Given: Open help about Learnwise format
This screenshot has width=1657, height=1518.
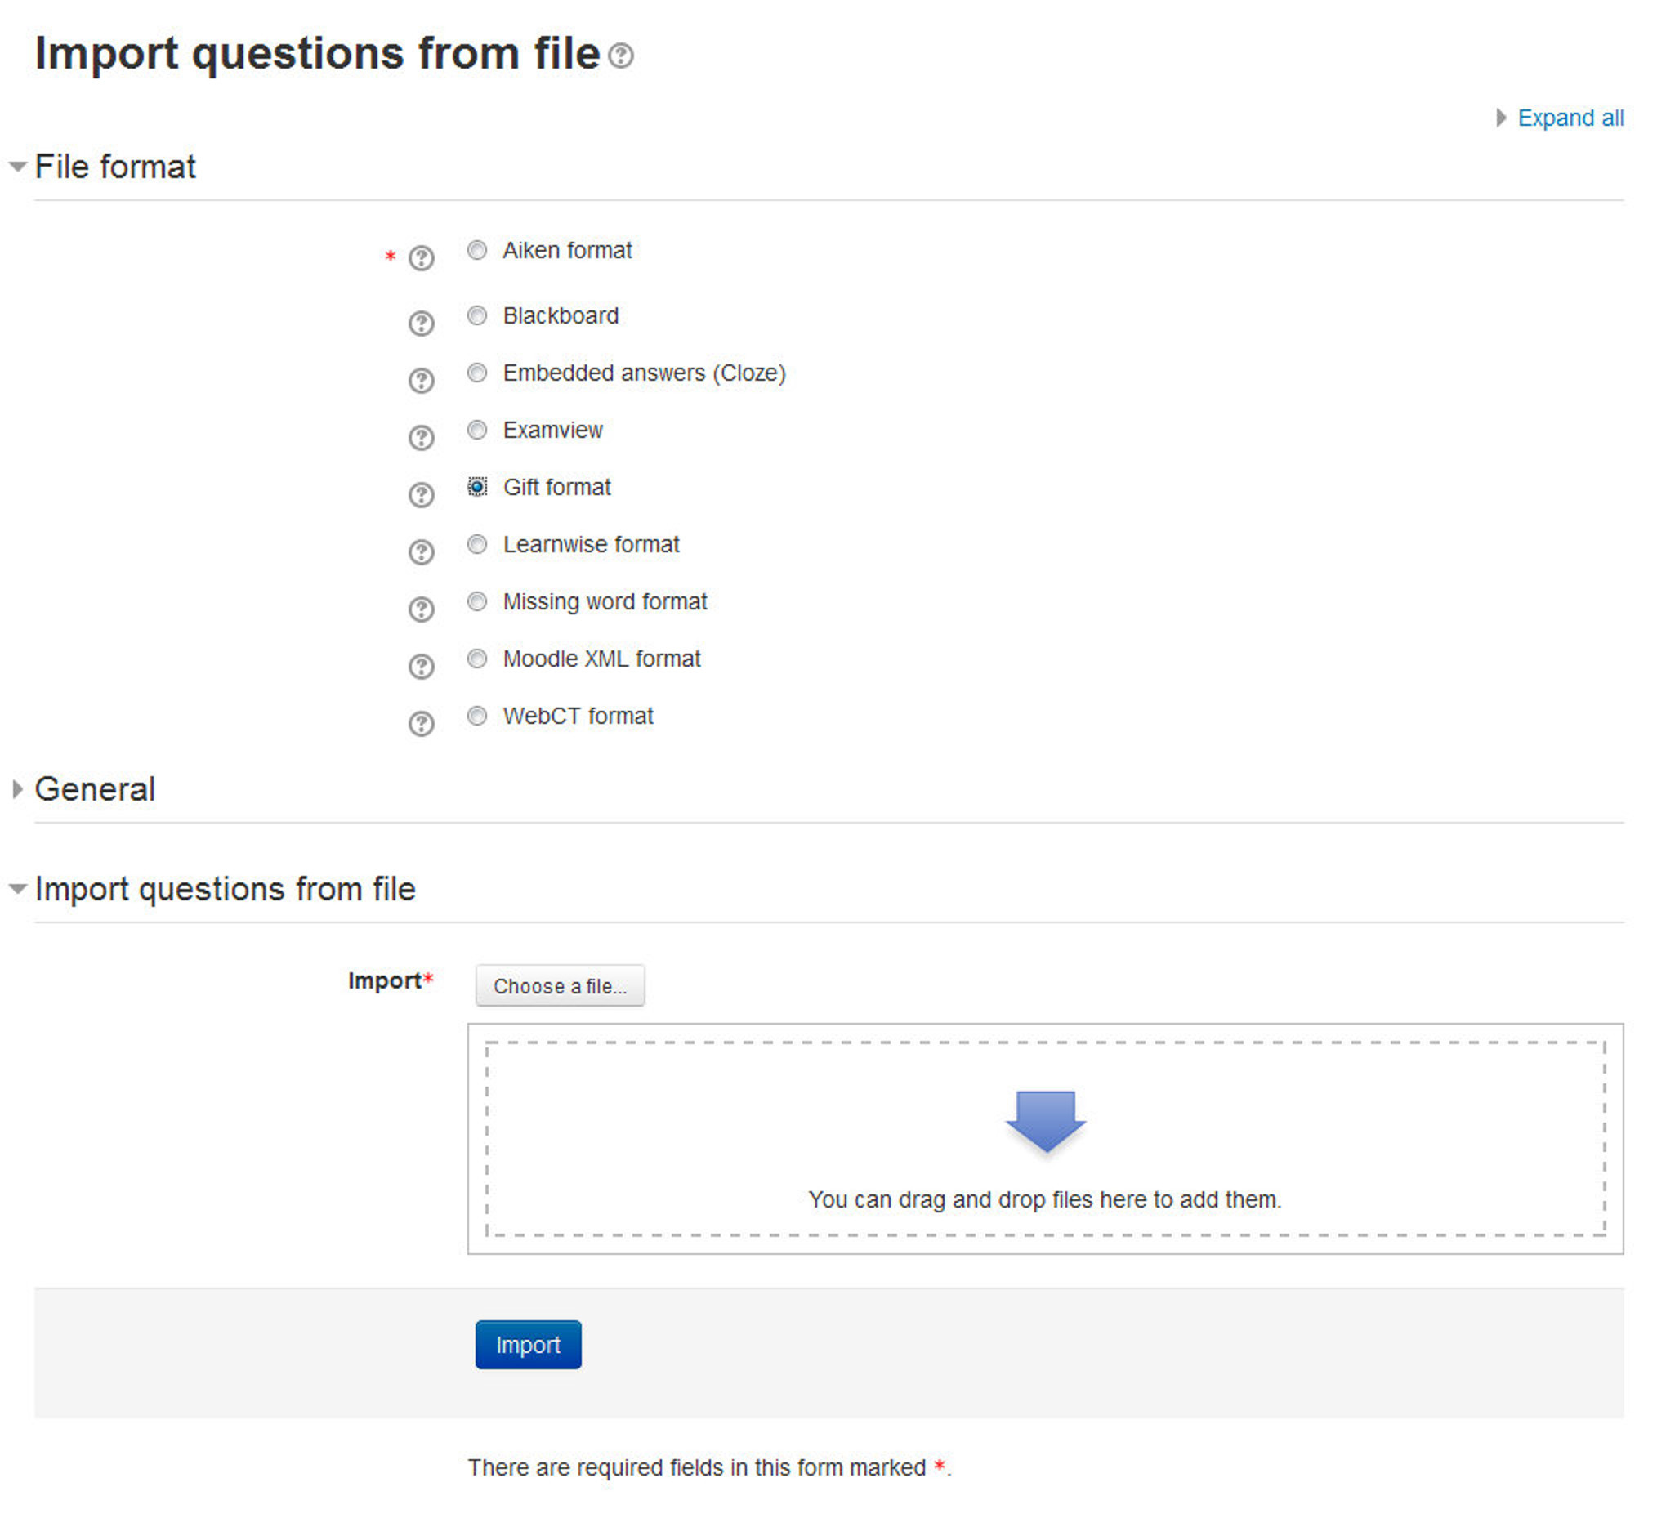Looking at the screenshot, I should point(422,551).
